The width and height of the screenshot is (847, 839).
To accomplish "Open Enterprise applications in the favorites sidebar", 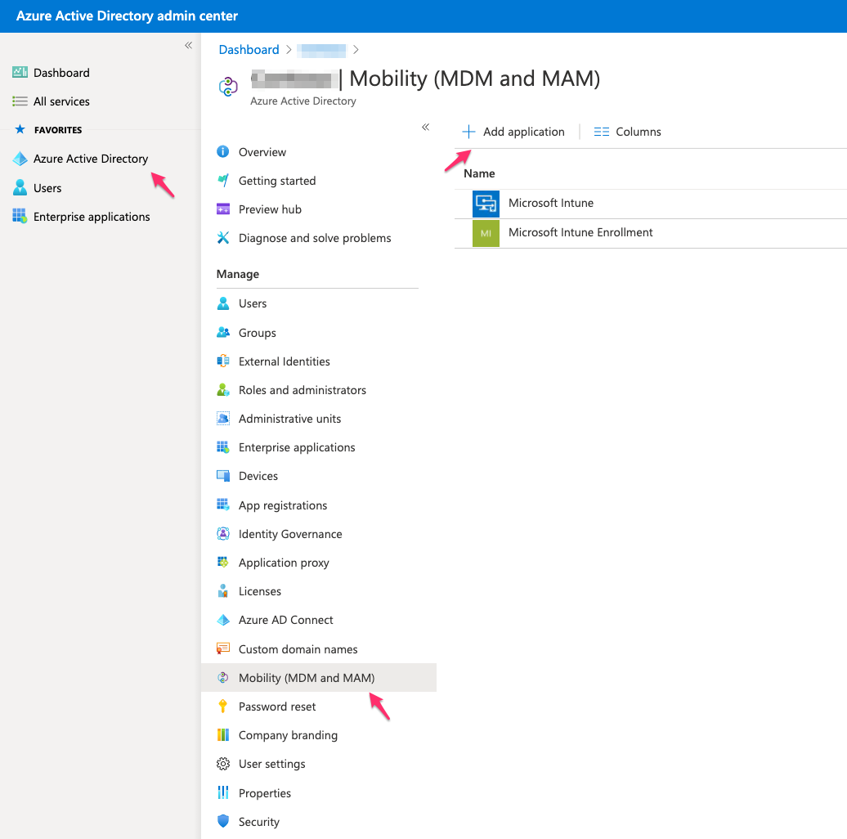I will coord(92,216).
